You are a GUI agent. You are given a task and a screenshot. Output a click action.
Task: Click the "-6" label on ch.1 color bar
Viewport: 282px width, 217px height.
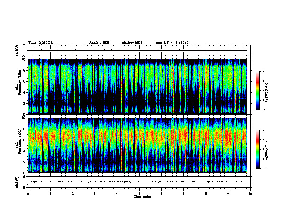[263, 71]
